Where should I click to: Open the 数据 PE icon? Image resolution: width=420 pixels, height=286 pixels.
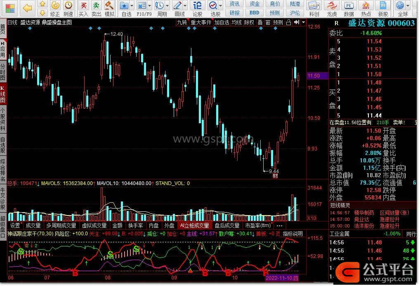(x=349, y=5)
